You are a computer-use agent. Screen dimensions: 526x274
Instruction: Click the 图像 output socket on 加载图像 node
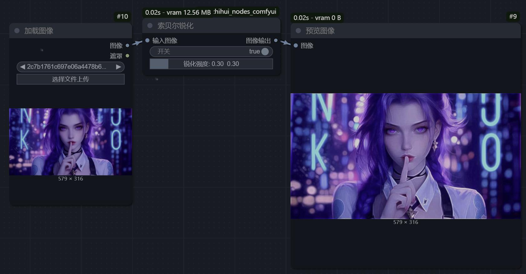point(127,45)
